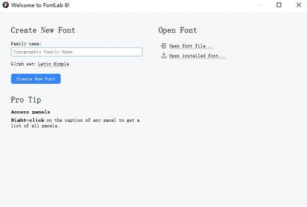The height and width of the screenshot is (207, 307).
Task: Click the Open installed font link
Action: [x=197, y=56]
